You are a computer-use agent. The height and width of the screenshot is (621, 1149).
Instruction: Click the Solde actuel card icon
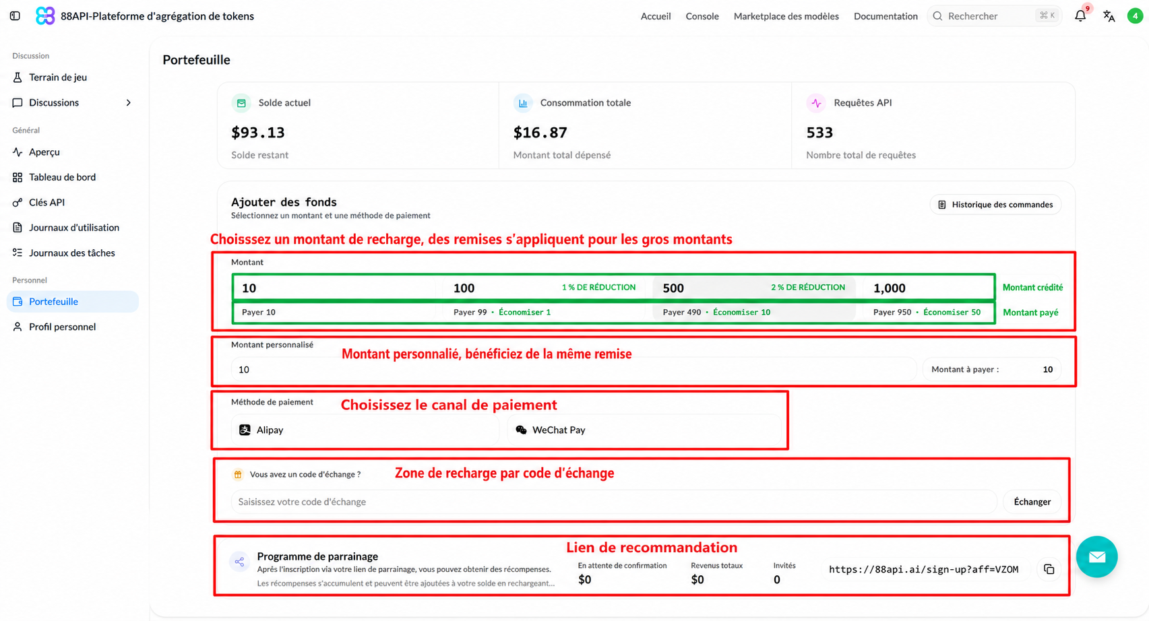coord(241,103)
